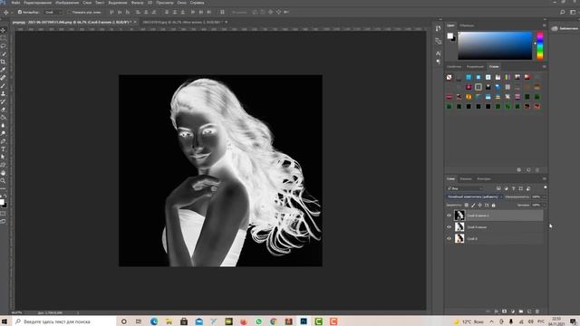This screenshot has width=580, height=326.
Task: Toggle layer filtering switch in Layers panel
Action: 545,187
